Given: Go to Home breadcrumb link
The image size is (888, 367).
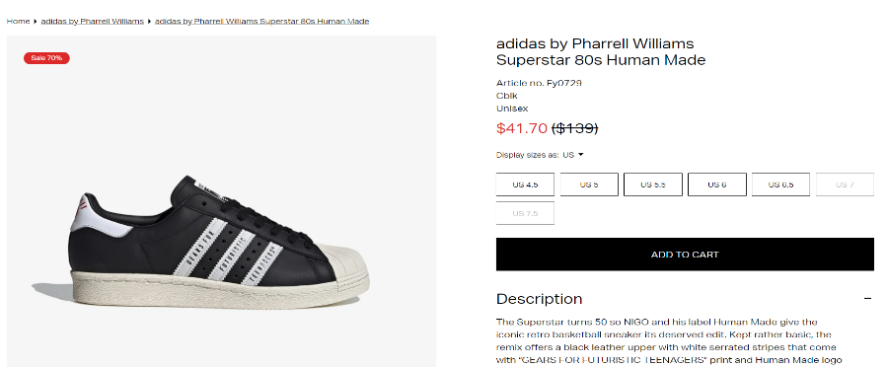Looking at the screenshot, I should tap(18, 21).
